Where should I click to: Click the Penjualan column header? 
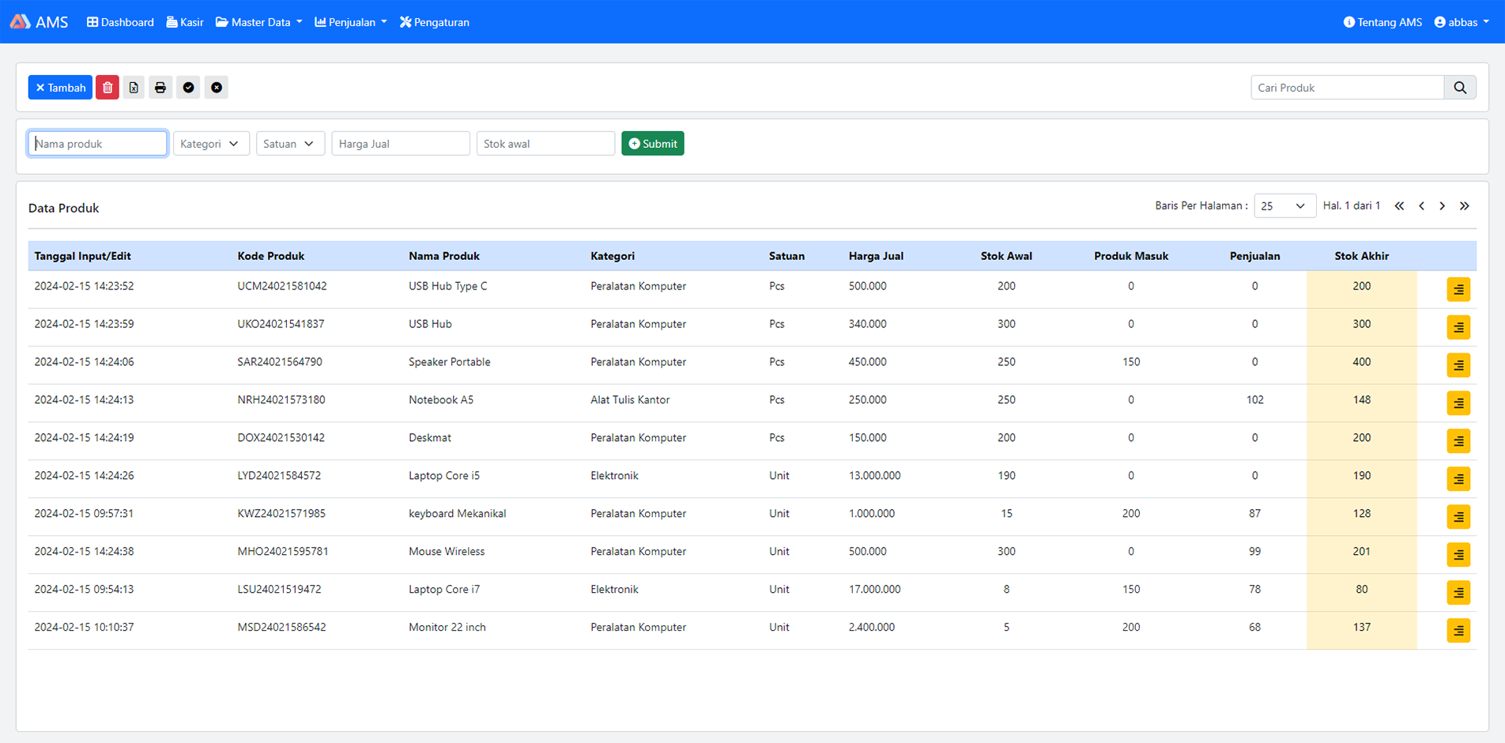coord(1255,256)
